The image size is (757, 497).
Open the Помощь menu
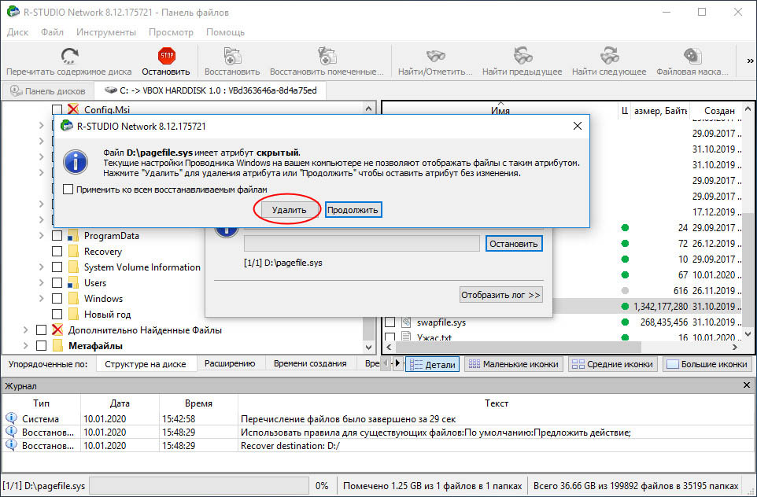tap(226, 32)
